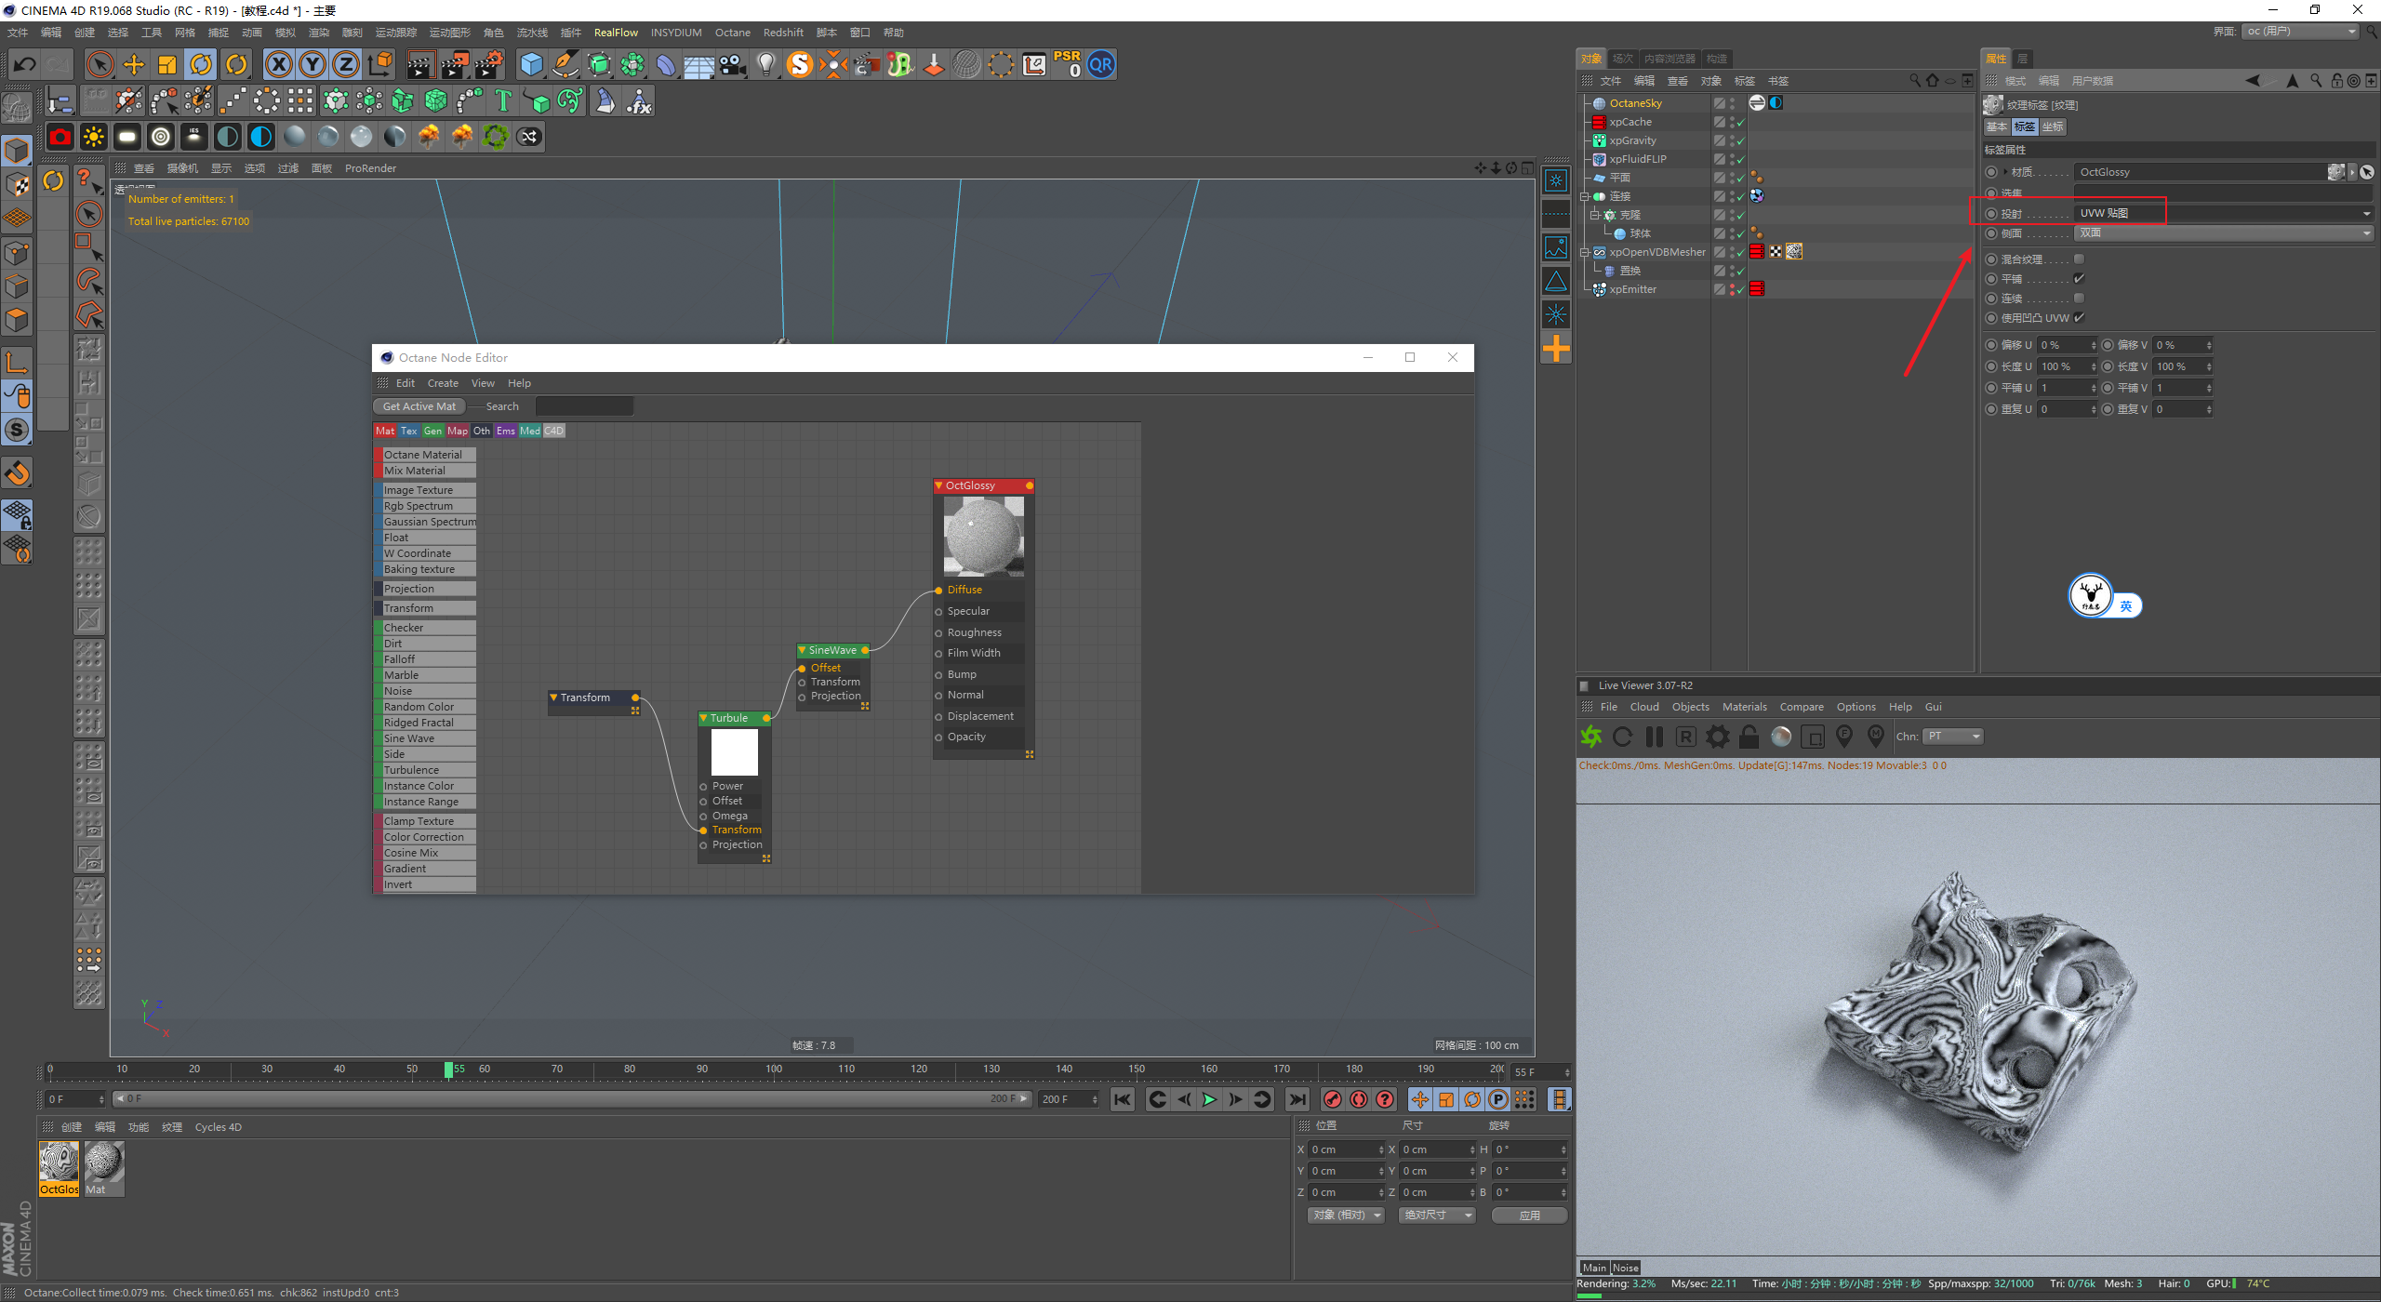Screen dimensions: 2381x1302
Task: Uncheck the 平铺 checkbox
Action: point(2080,279)
